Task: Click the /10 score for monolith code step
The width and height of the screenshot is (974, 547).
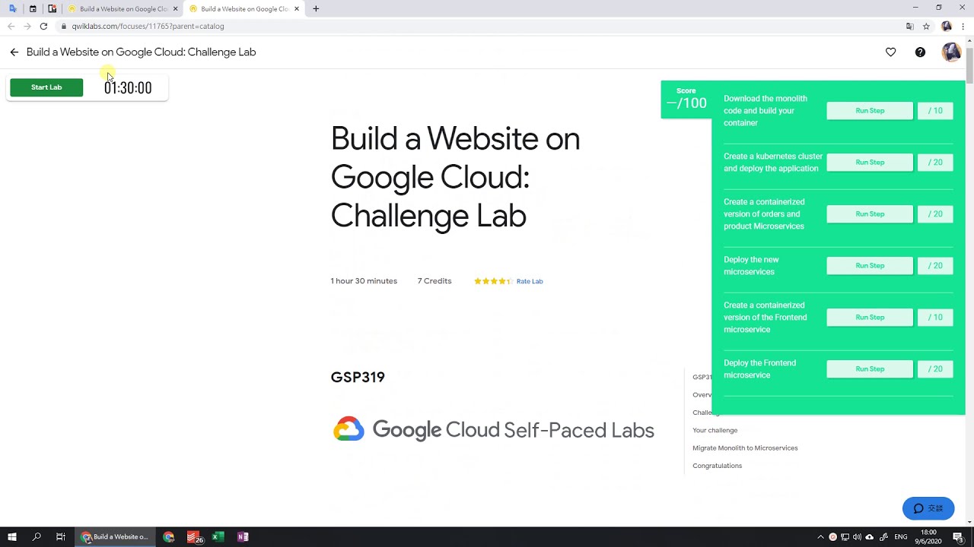Action: (x=935, y=111)
